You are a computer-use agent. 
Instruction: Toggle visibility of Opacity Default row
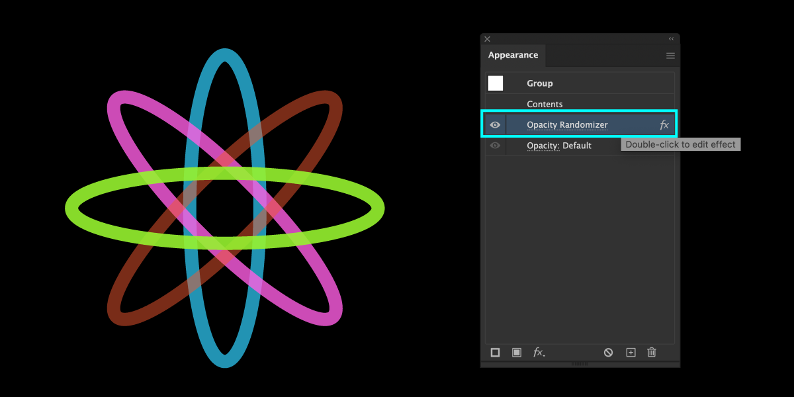(x=495, y=146)
